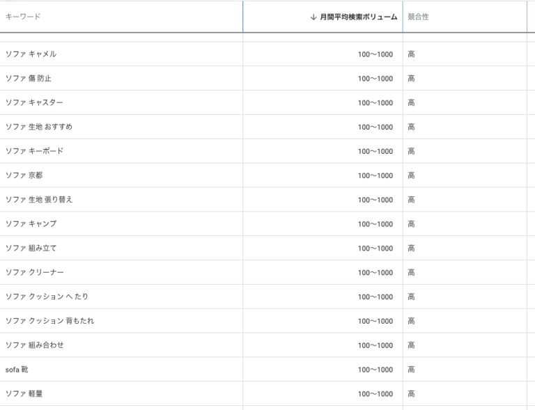Click the ソファ 組み合わせ keyword

point(34,345)
